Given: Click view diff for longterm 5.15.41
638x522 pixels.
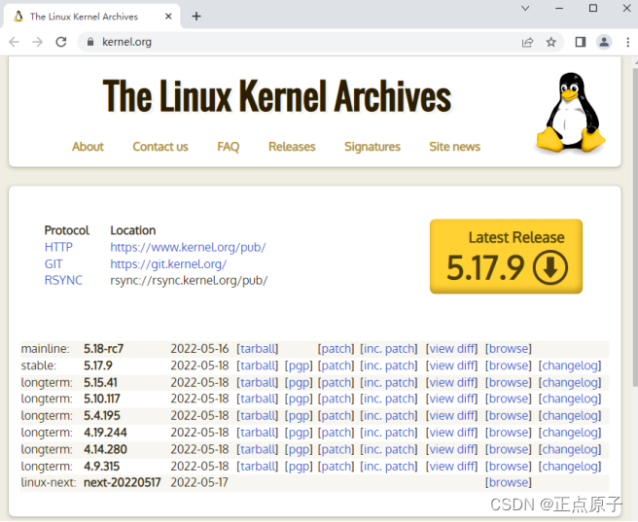Looking at the screenshot, I should pyautogui.click(x=451, y=383).
